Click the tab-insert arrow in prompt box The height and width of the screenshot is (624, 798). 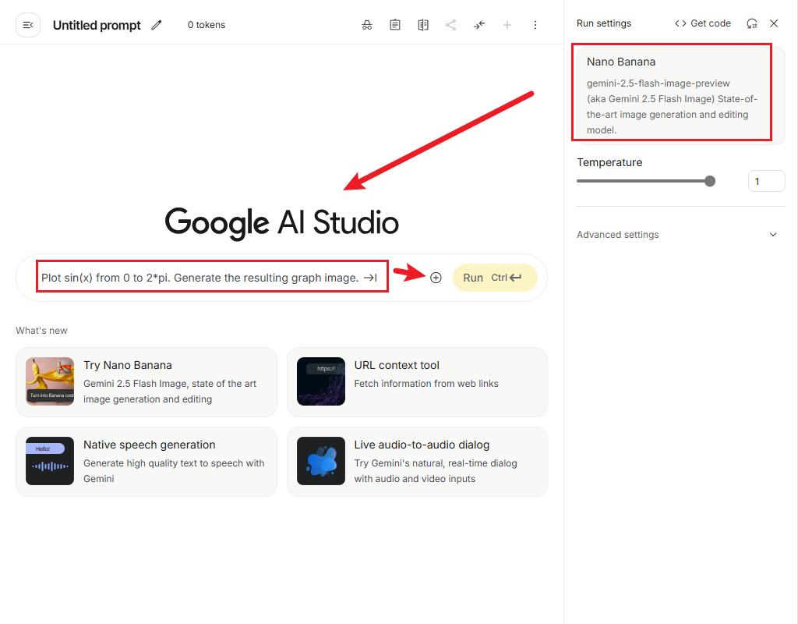pyautogui.click(x=370, y=278)
